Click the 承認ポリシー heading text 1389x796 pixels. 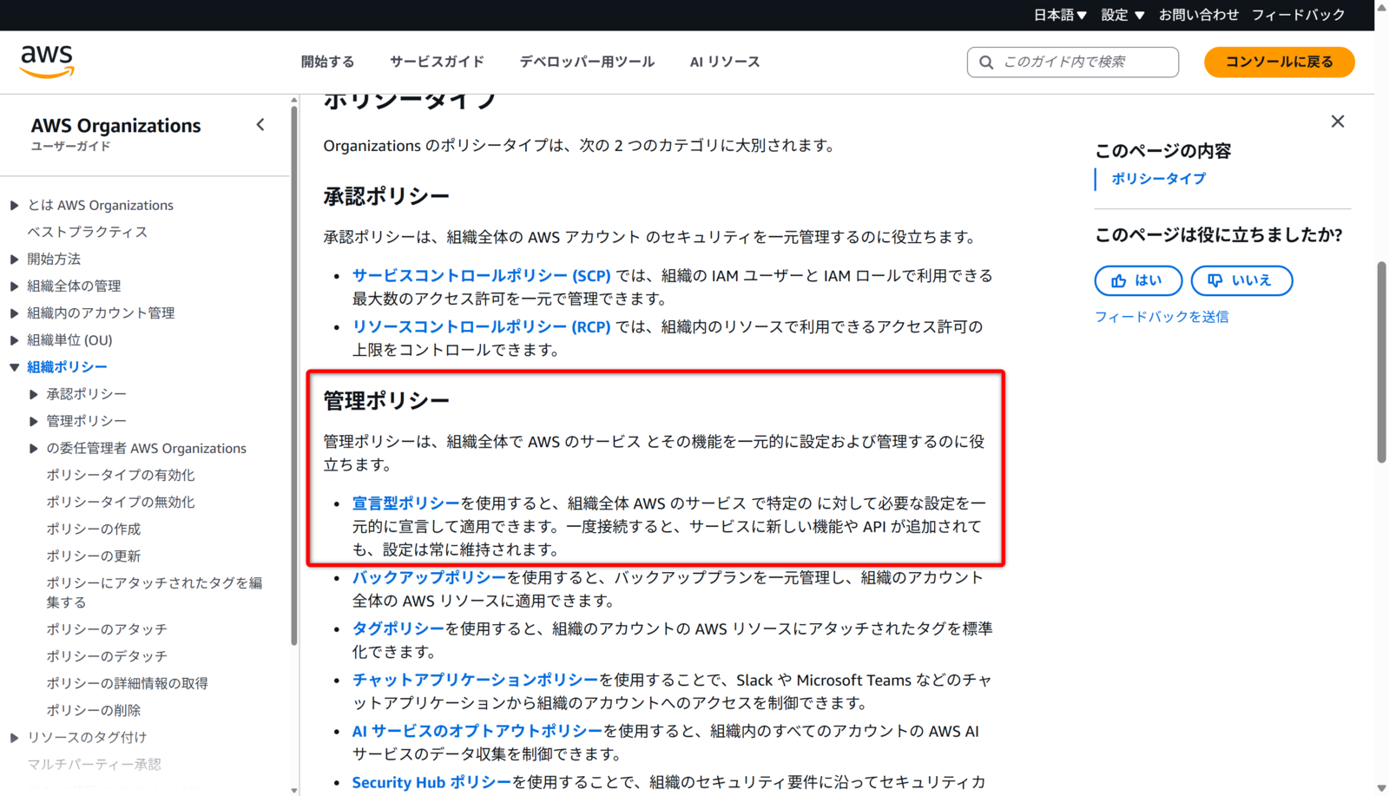pos(386,196)
